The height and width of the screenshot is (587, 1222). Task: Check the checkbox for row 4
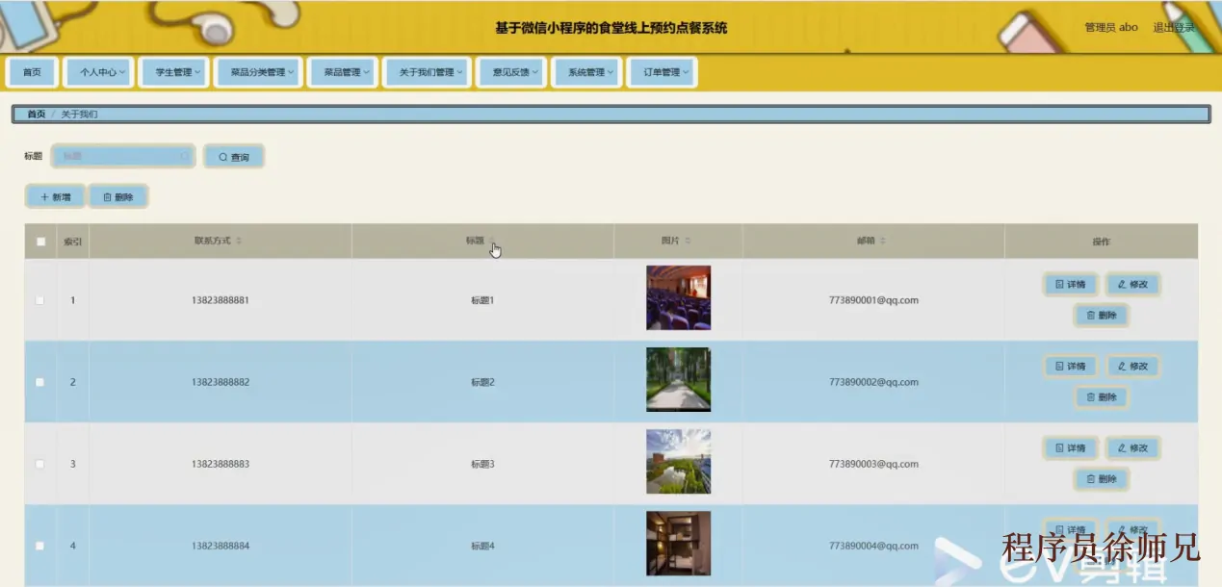click(40, 546)
